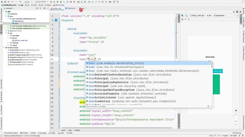Select User class in project tree
The width and height of the screenshot is (245, 137).
click(x=16, y=24)
